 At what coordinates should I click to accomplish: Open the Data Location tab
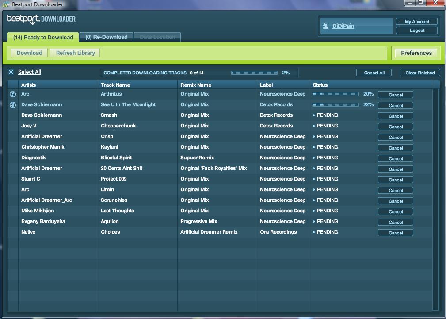[x=157, y=38]
